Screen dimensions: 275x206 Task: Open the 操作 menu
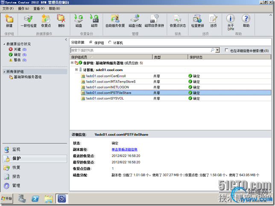(23, 9)
